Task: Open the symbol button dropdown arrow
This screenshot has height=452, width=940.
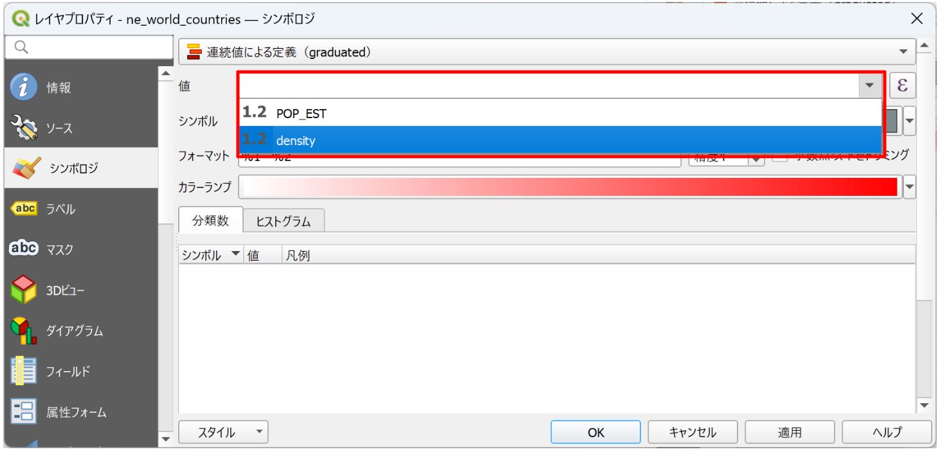Action: [x=909, y=121]
